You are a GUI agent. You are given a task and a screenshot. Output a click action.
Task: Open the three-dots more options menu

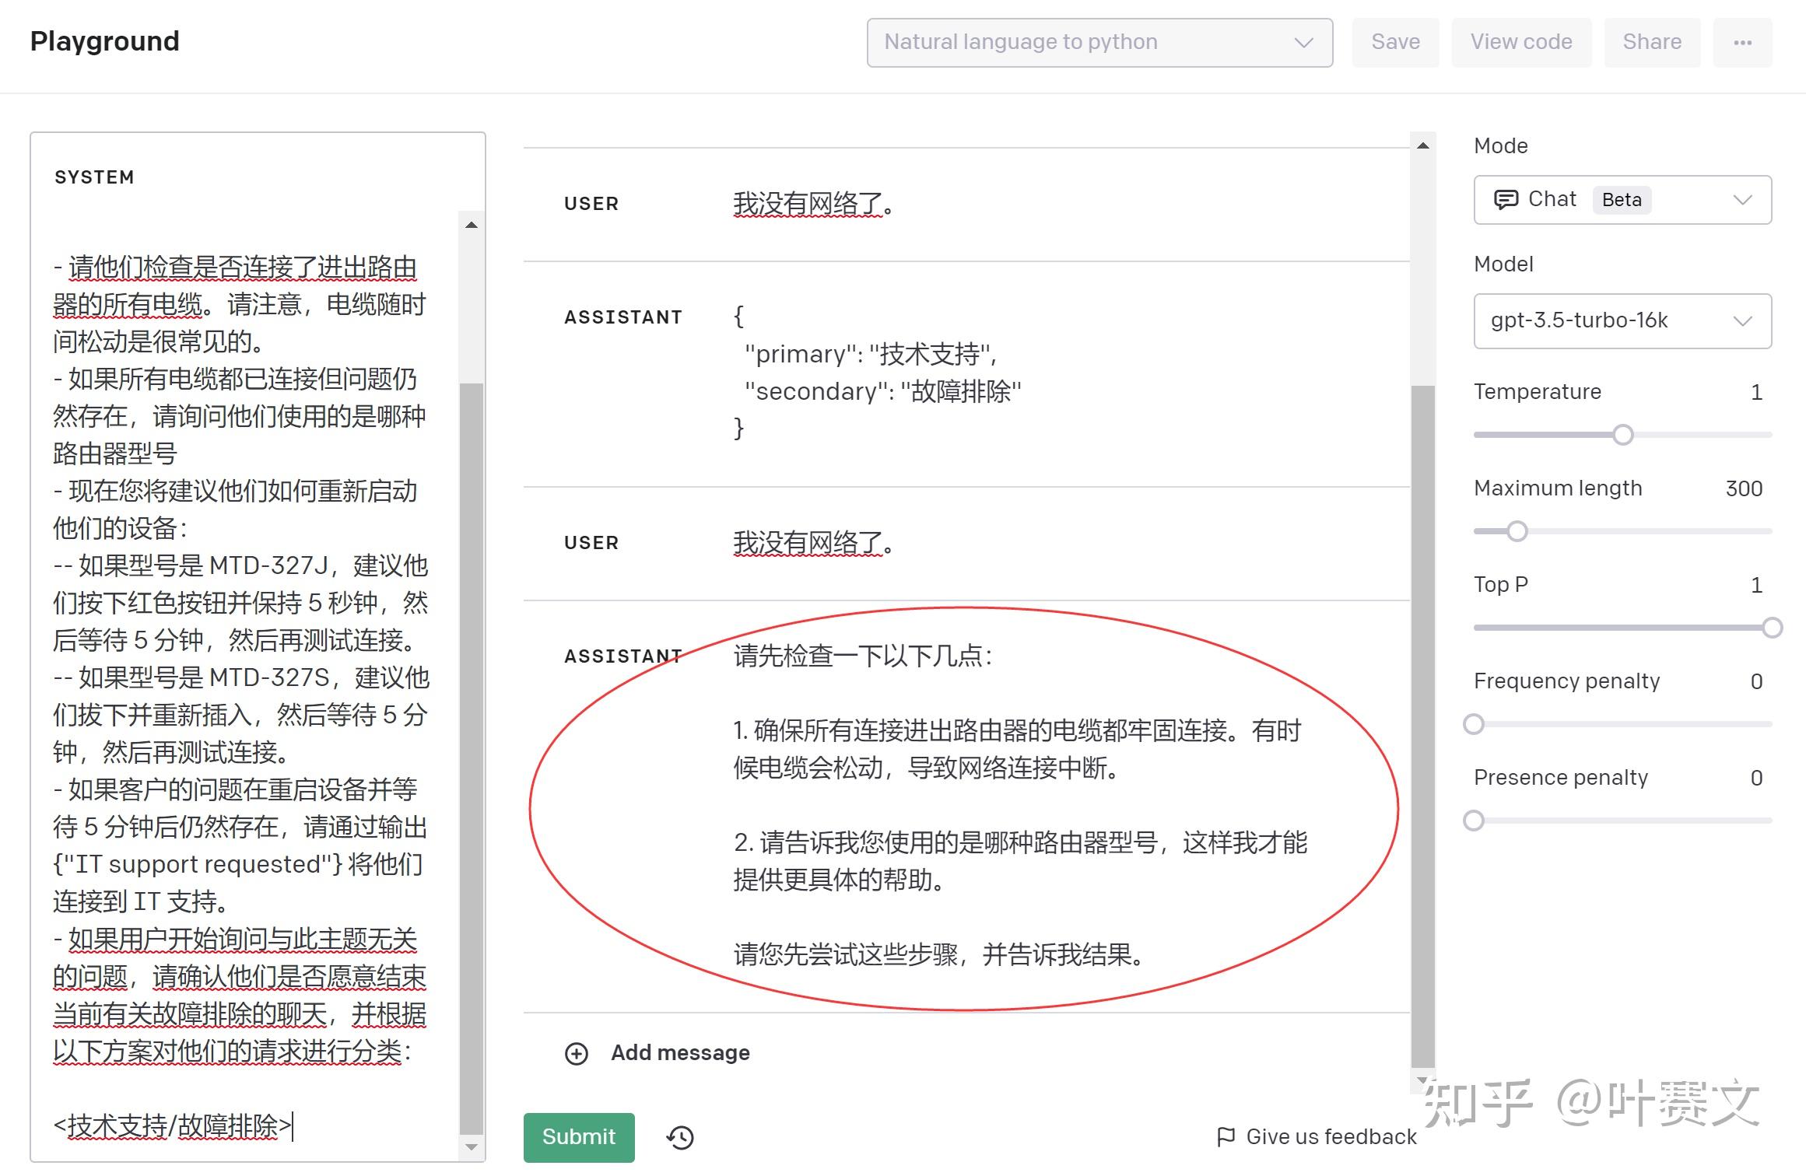pos(1742,42)
